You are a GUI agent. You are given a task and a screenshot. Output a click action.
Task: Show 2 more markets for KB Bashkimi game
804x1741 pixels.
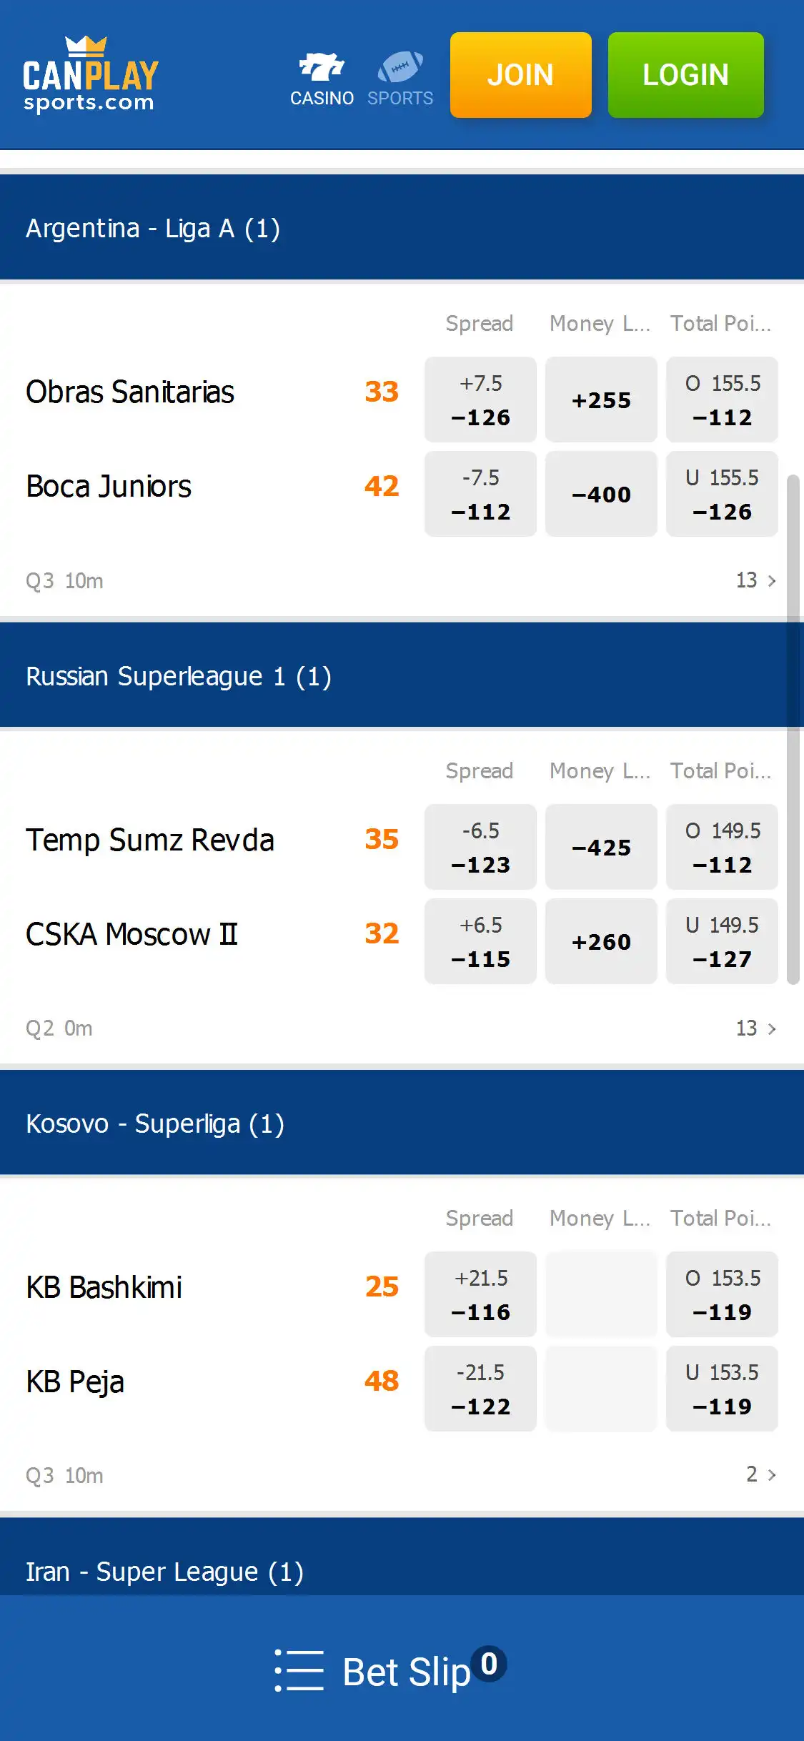coord(761,1474)
